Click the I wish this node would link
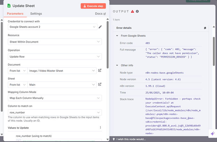Image resolution: width=217 pixels, height=142 pixels. 131,139
